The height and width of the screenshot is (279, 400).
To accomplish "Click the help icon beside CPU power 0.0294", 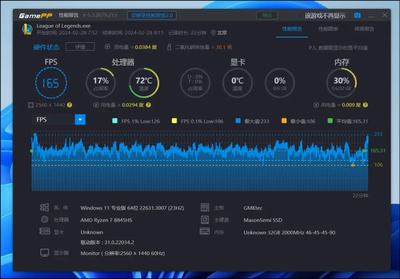I will (148, 105).
